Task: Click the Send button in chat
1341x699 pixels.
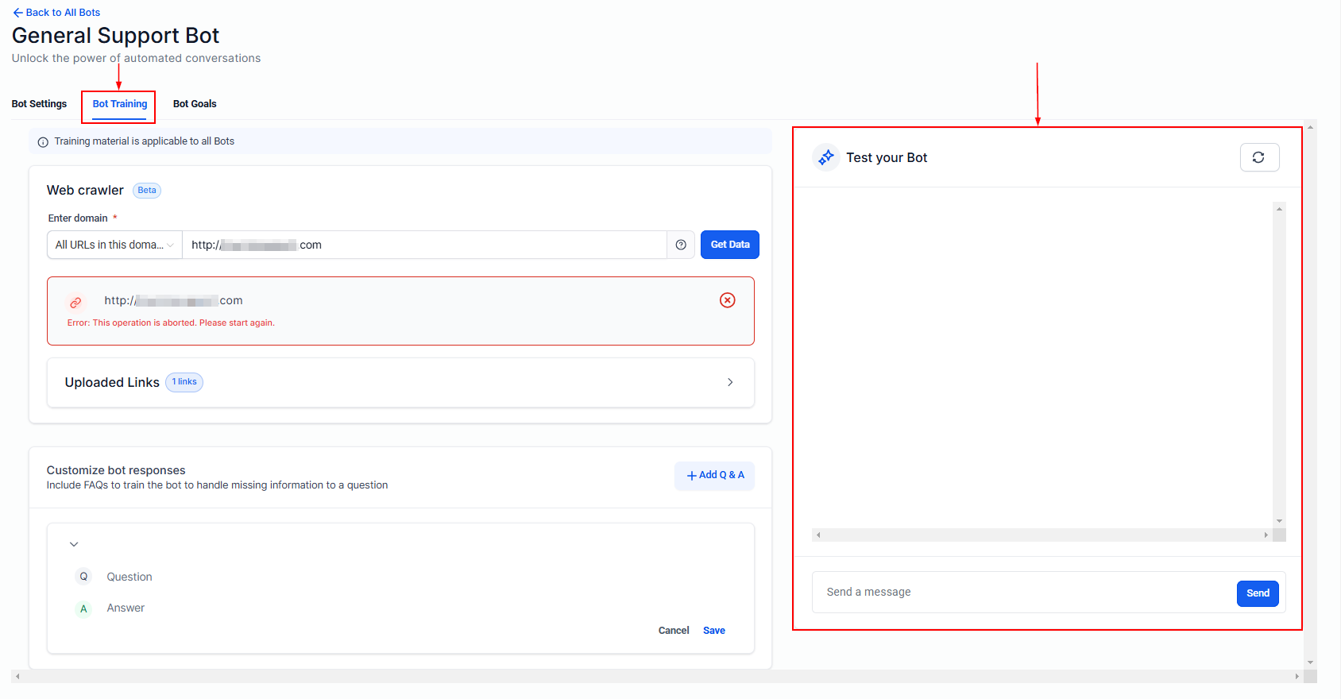Action: 1258,593
